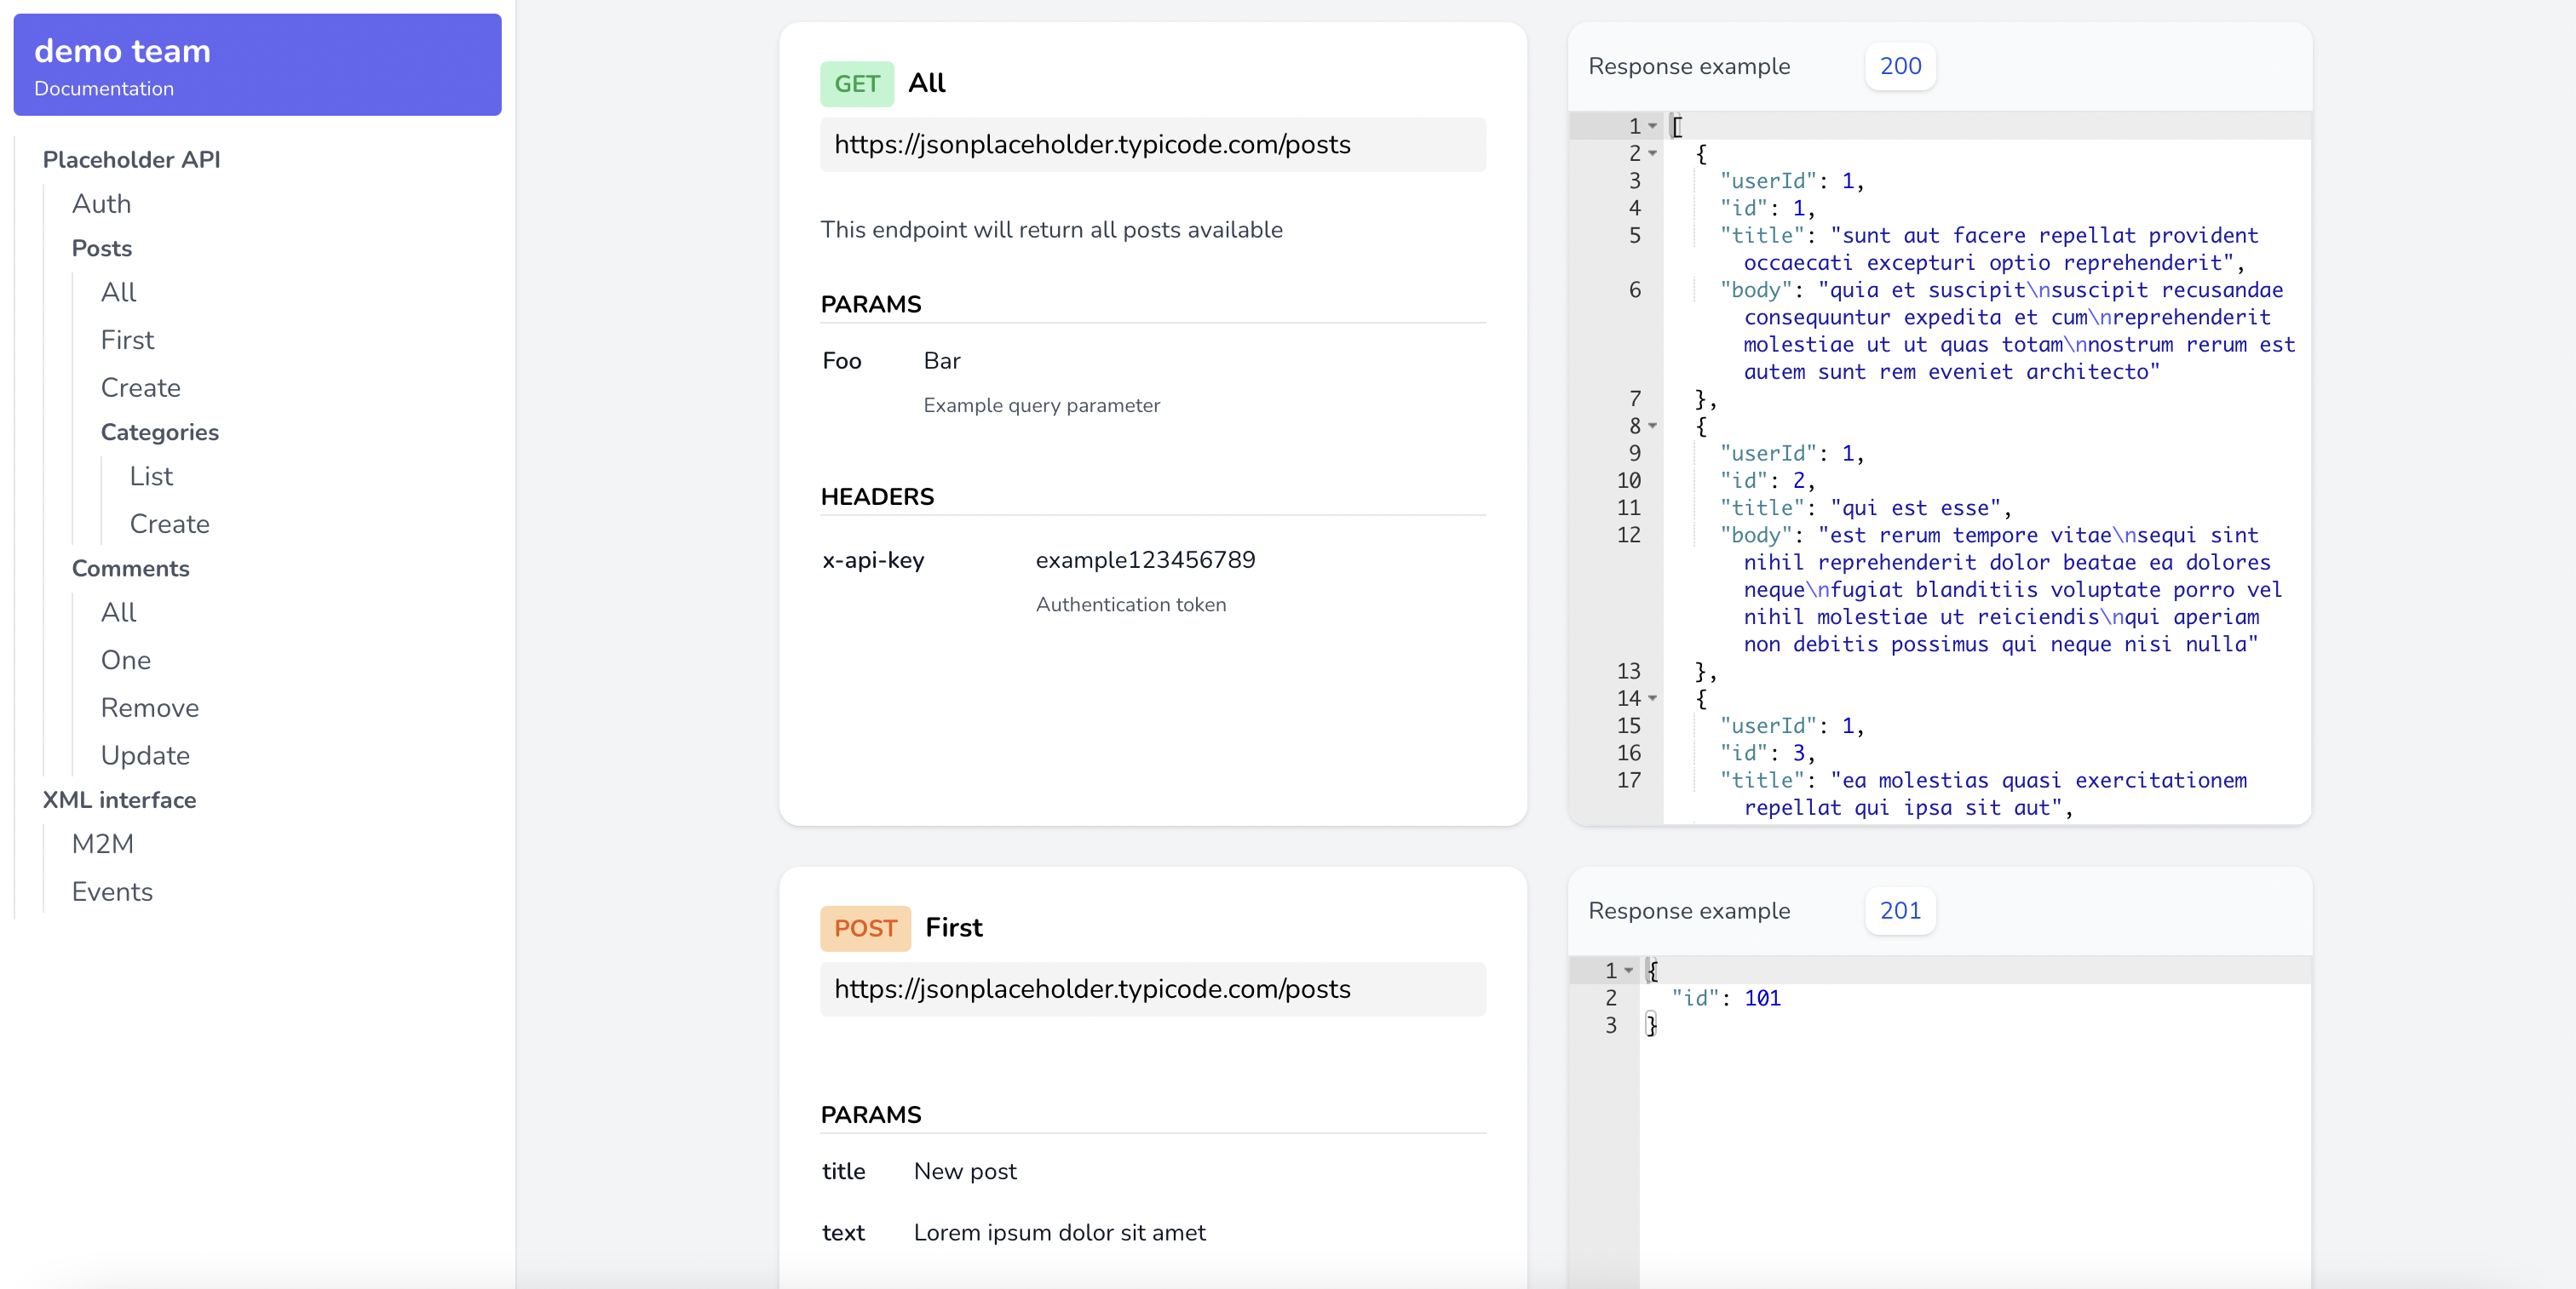The image size is (2576, 1289).
Task: Click the "id": 101 line in response
Action: click(1726, 998)
